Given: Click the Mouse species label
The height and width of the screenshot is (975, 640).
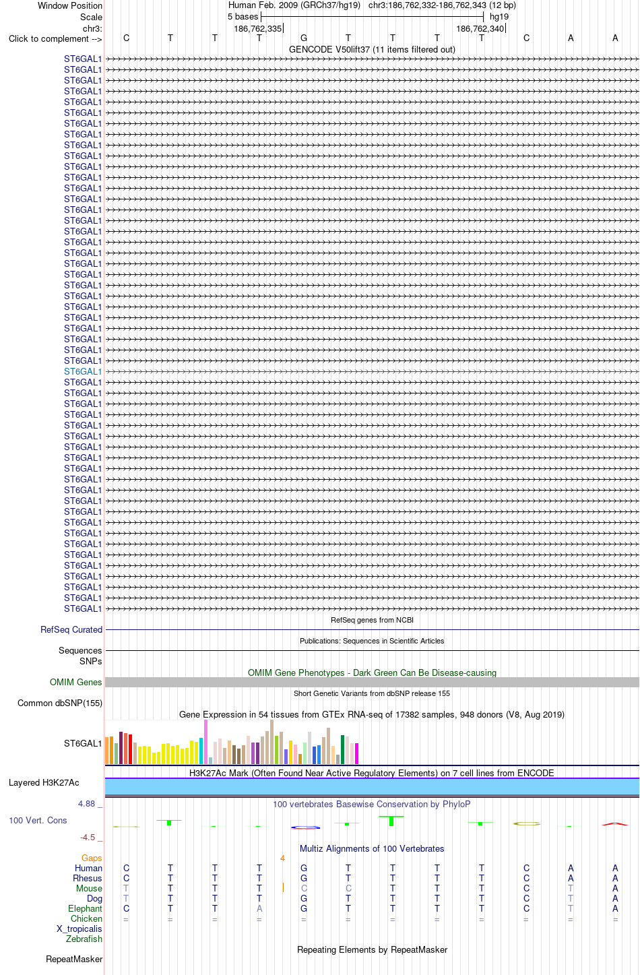Looking at the screenshot, I should (x=89, y=888).
